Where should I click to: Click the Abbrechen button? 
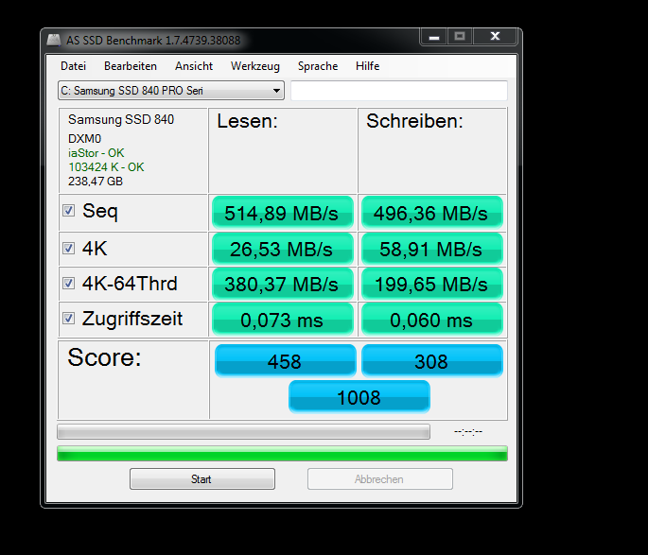tap(379, 479)
